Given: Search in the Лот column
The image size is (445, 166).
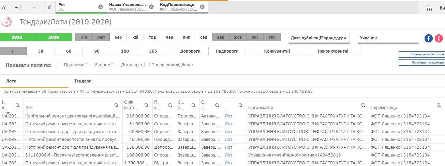Looking at the screenshot, I should (116, 105).
